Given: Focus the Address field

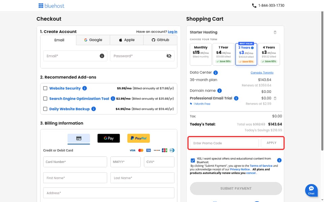Looking at the screenshot, I should click(109, 193).
